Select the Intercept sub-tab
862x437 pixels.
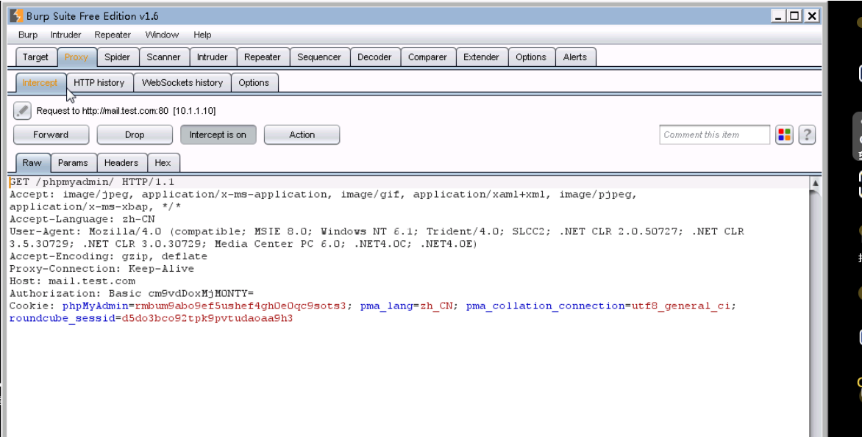pos(40,83)
